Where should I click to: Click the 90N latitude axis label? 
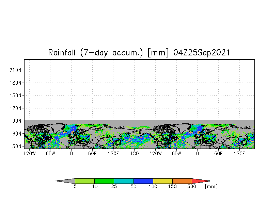tap(17, 121)
